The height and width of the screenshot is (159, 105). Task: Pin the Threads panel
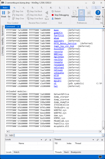point(98,140)
